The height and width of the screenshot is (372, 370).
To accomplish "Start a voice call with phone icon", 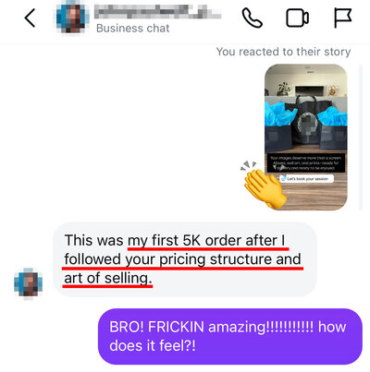I will pyautogui.click(x=252, y=18).
